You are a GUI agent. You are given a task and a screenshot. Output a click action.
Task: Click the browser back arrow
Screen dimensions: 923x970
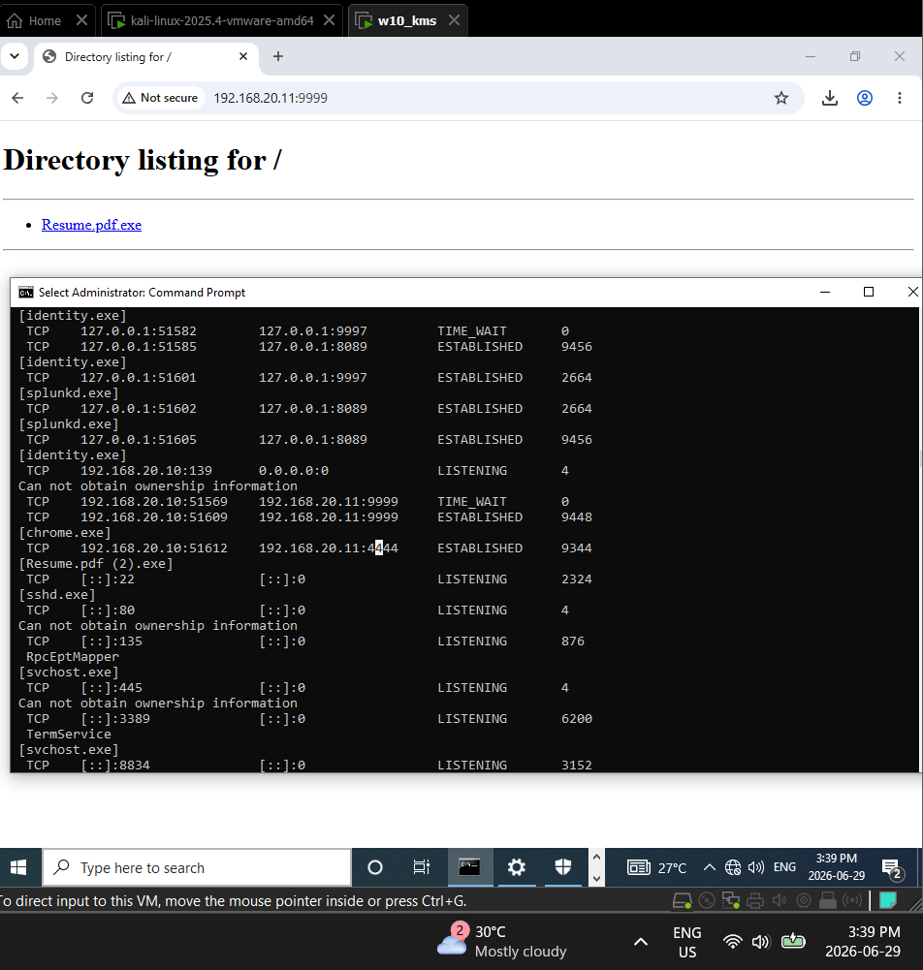pyautogui.click(x=18, y=98)
